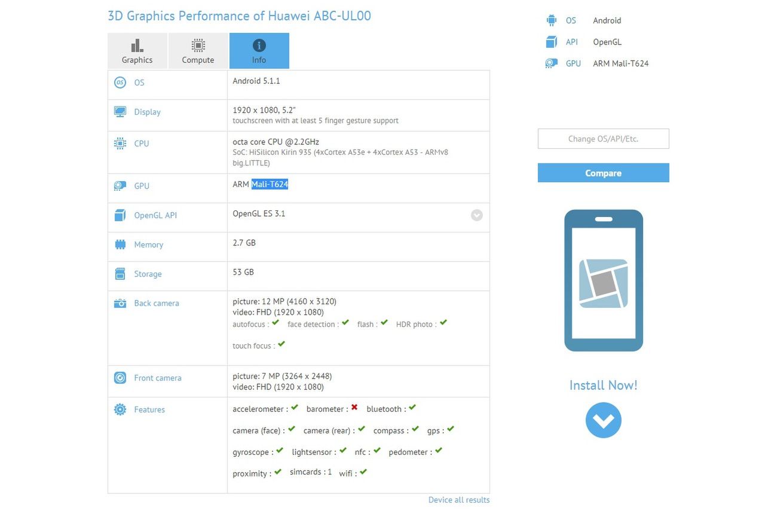Viewport: 759px width, 523px height.
Task: Click the OpenGL API cube icon
Action: click(x=120, y=215)
